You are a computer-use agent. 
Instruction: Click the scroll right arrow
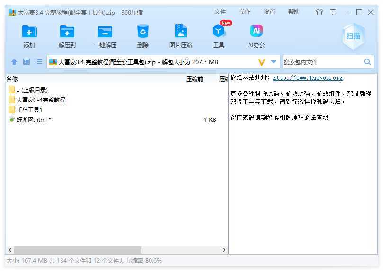[224, 250]
